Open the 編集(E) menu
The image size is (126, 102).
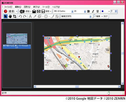[18, 7]
